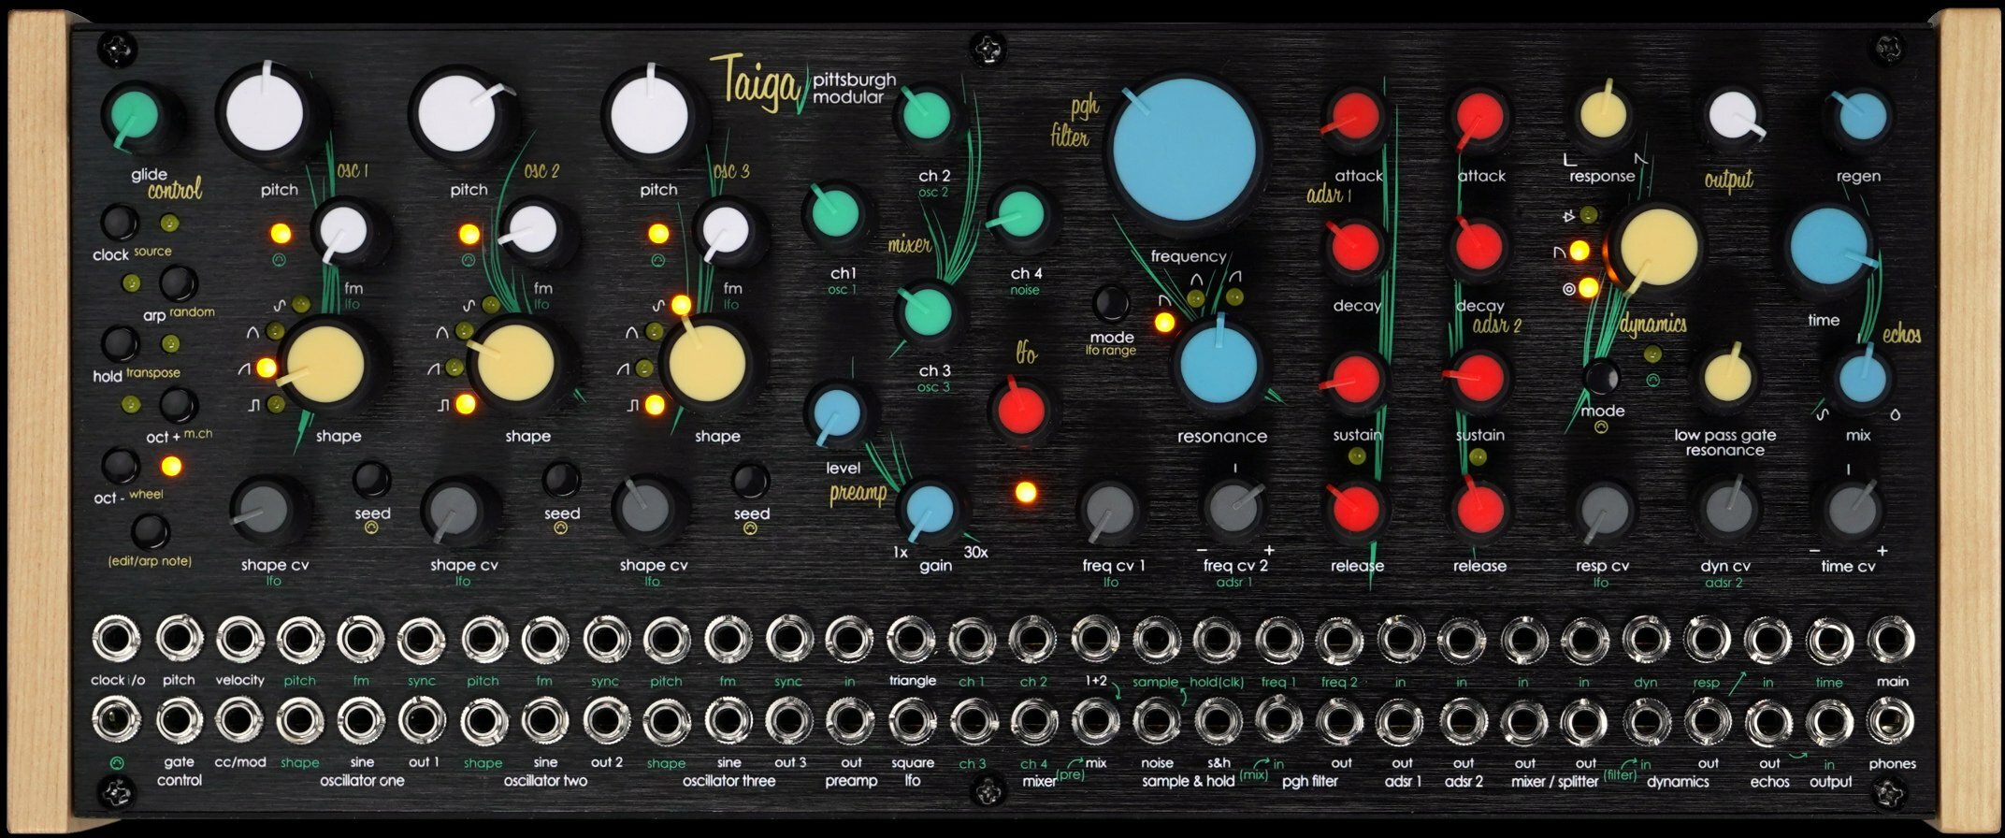Click the blue resonance knob
The image size is (2005, 838).
pyautogui.click(x=1218, y=367)
